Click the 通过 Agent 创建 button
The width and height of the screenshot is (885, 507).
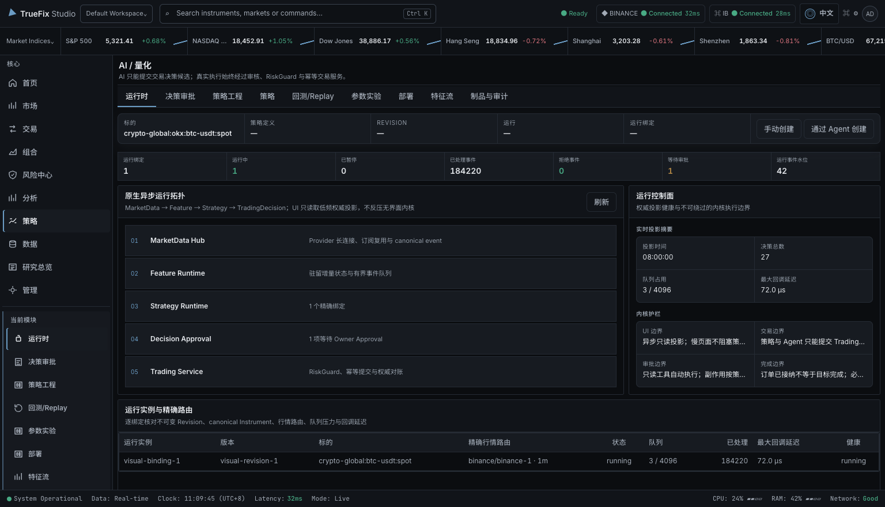pos(839,129)
